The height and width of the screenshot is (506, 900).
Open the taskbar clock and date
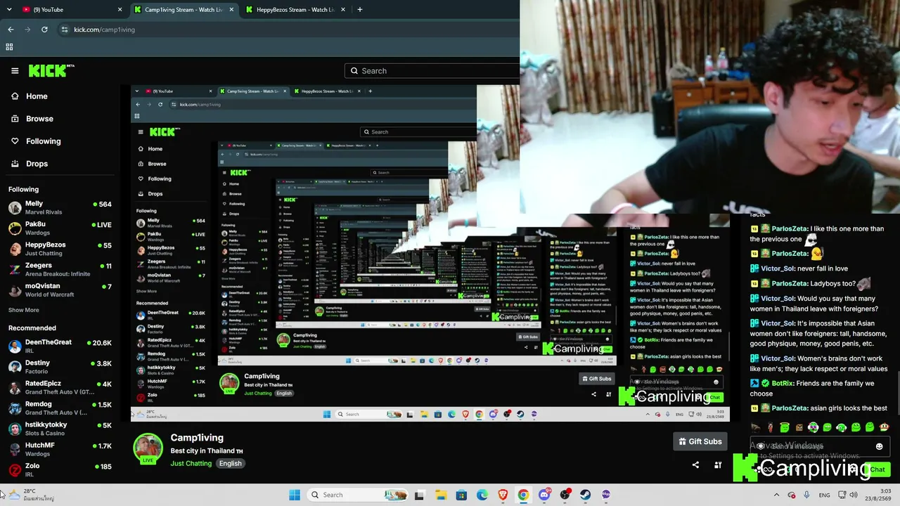point(880,495)
